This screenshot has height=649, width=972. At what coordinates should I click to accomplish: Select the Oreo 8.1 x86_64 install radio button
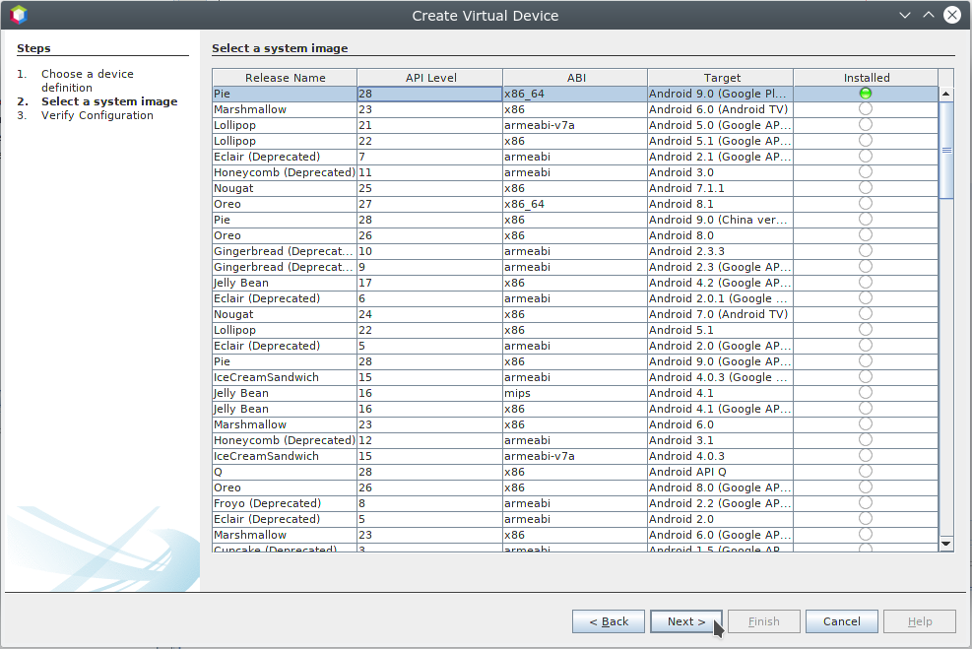[865, 204]
